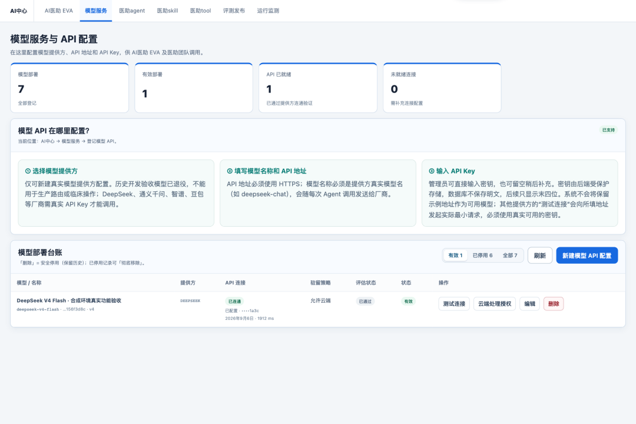
Task: Click the 评估状态 column header
Action: click(x=366, y=283)
